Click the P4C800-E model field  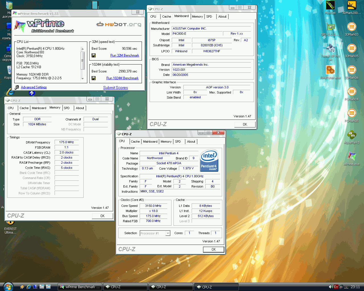(197, 34)
